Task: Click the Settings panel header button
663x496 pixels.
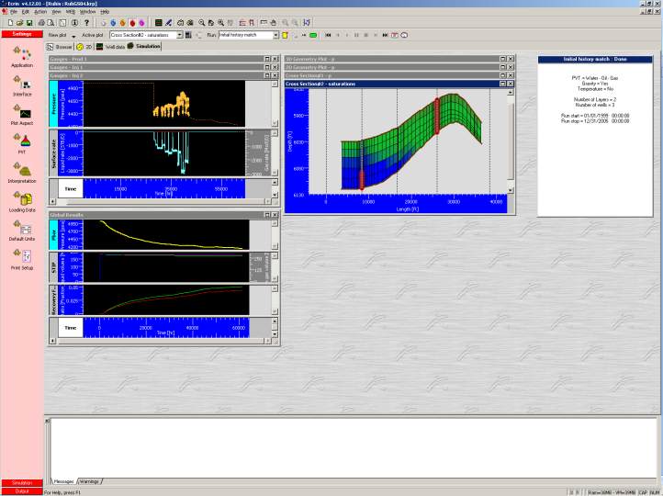Action: point(21,33)
